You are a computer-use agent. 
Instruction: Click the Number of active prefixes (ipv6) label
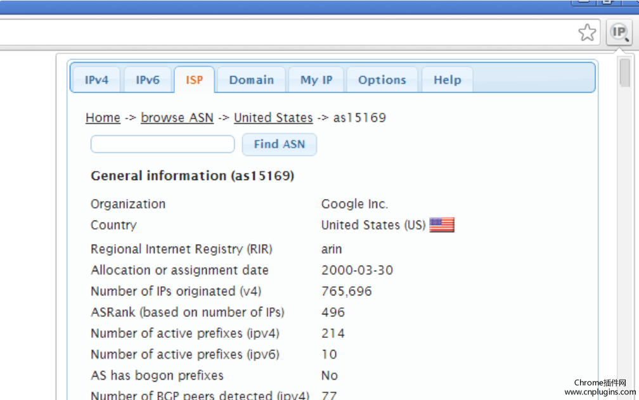185,354
